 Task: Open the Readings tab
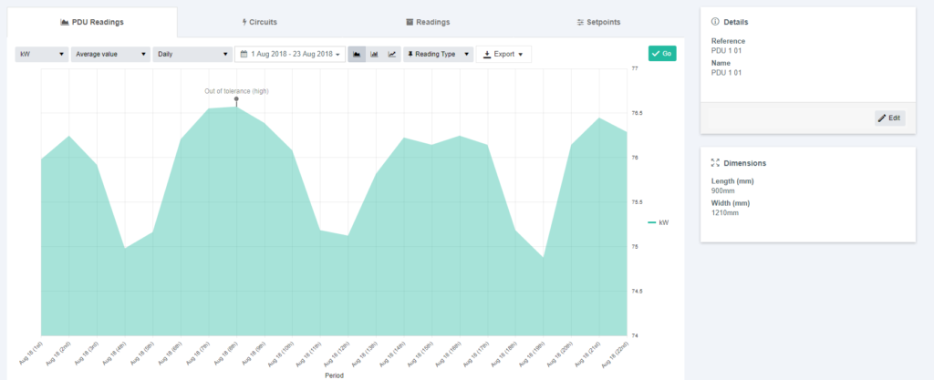click(428, 21)
